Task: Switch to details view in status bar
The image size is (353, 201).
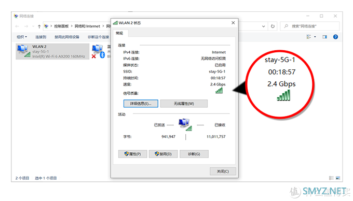Action: pos(331,178)
